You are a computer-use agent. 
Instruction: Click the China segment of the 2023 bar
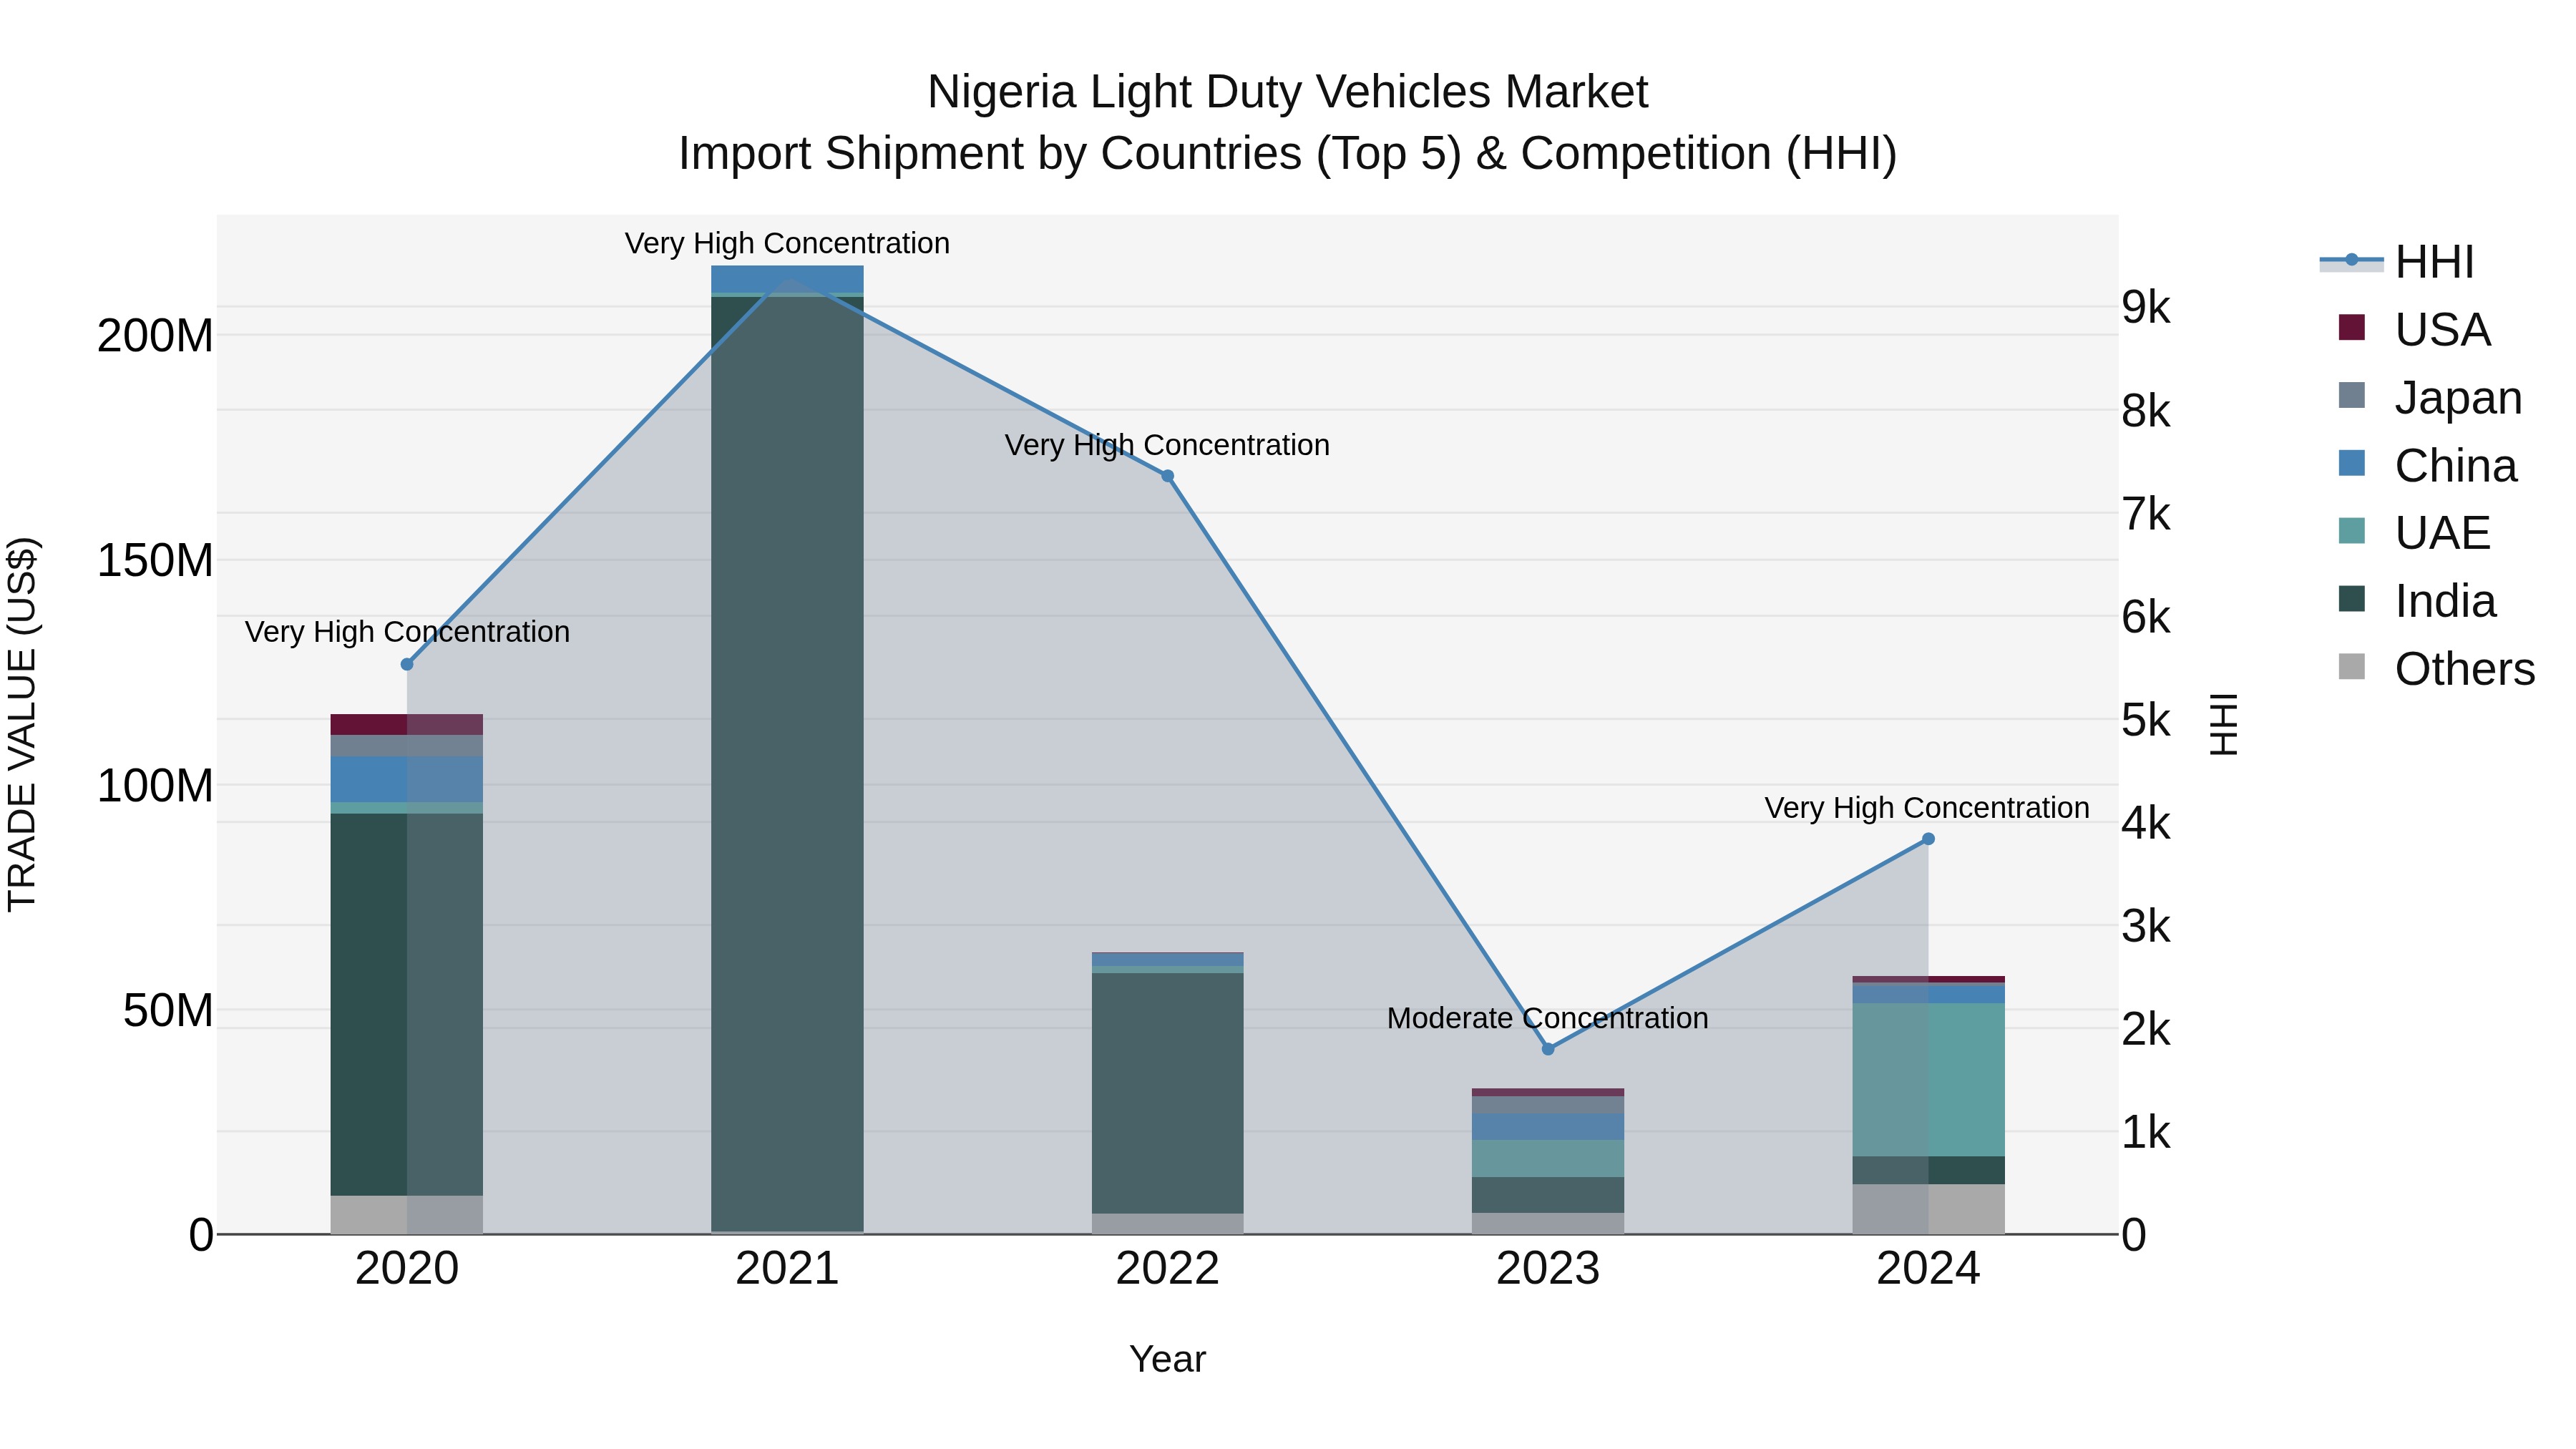pyautogui.click(x=1548, y=1127)
